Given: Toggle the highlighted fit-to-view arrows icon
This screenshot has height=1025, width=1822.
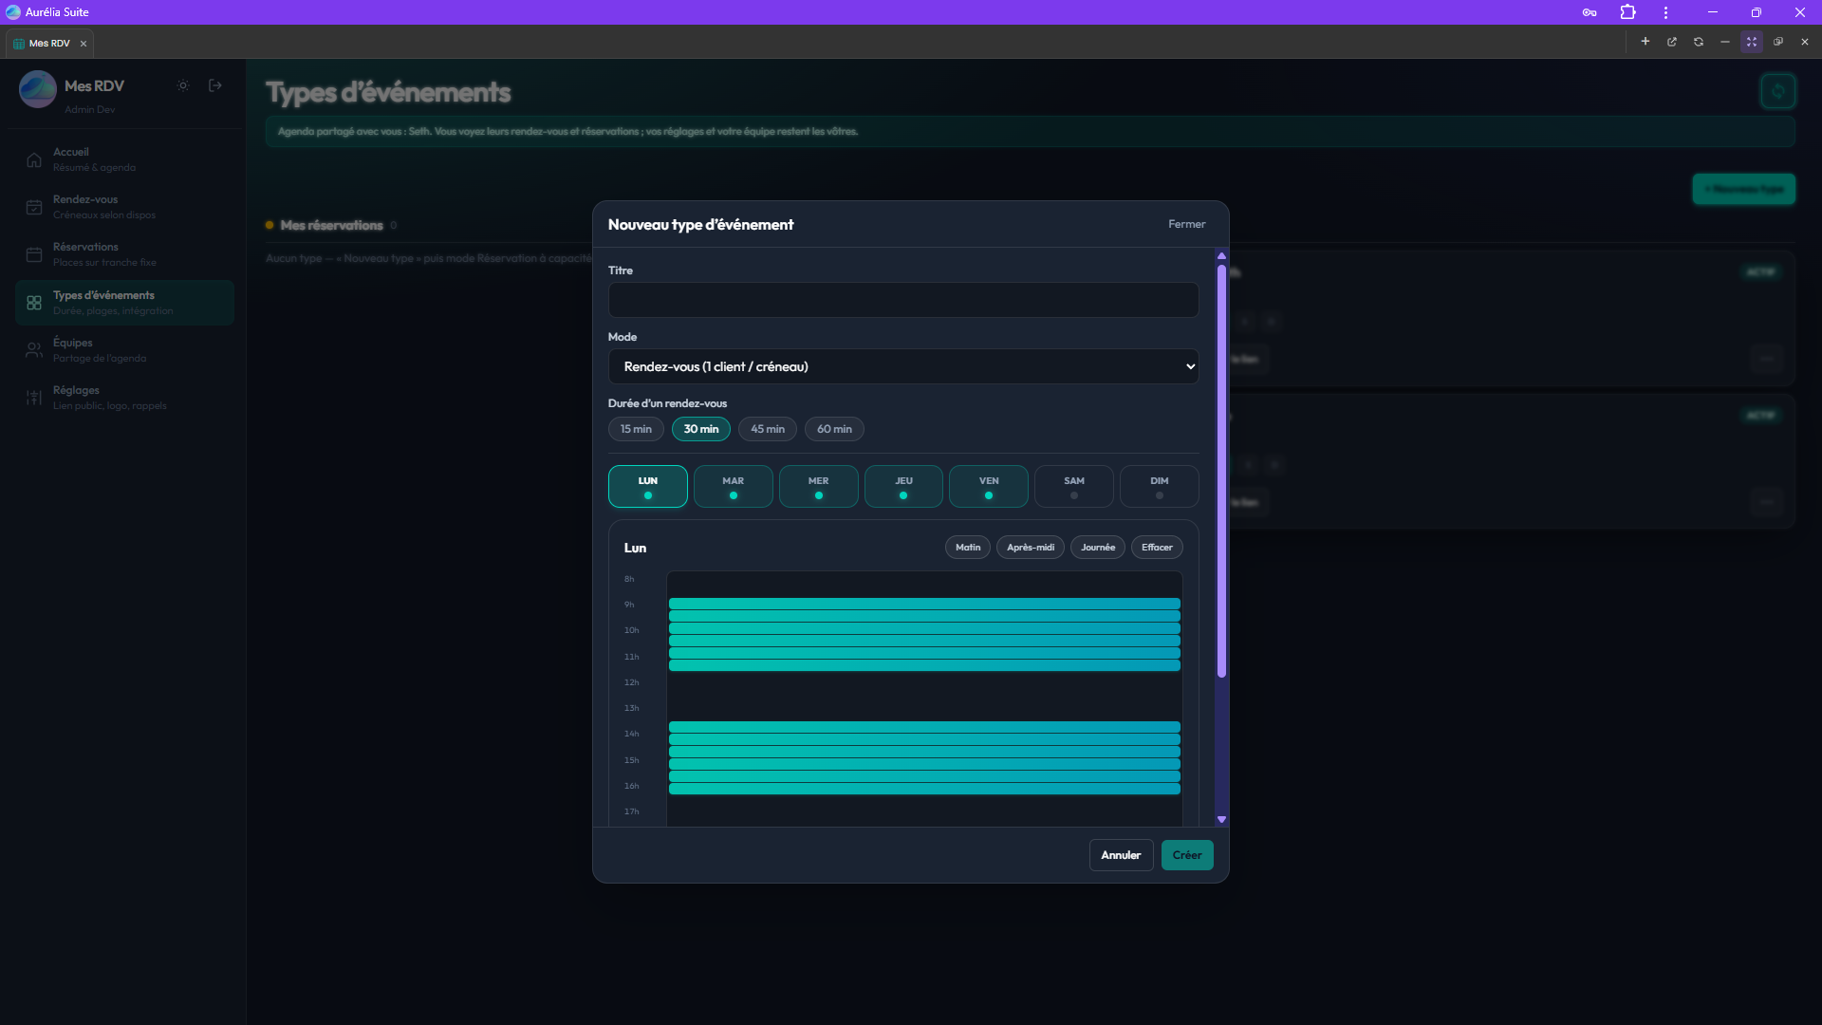Looking at the screenshot, I should coord(1752,42).
